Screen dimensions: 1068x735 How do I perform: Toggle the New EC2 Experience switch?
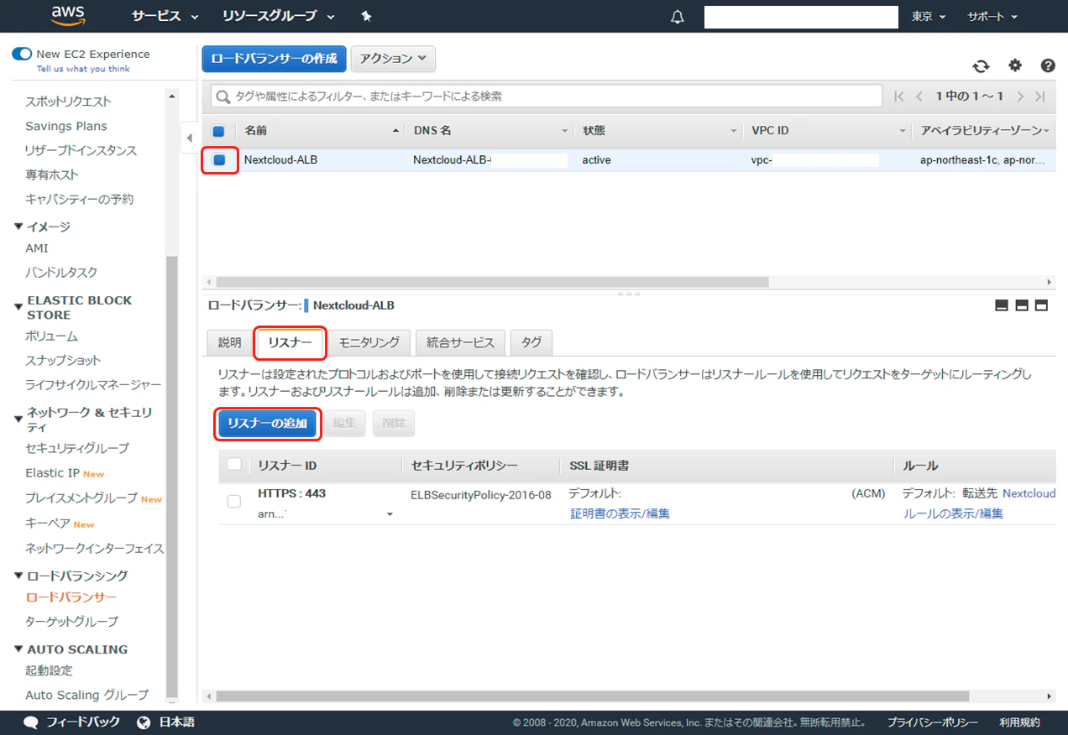coord(22,54)
